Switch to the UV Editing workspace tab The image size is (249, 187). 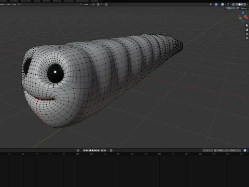(x=14, y=1)
